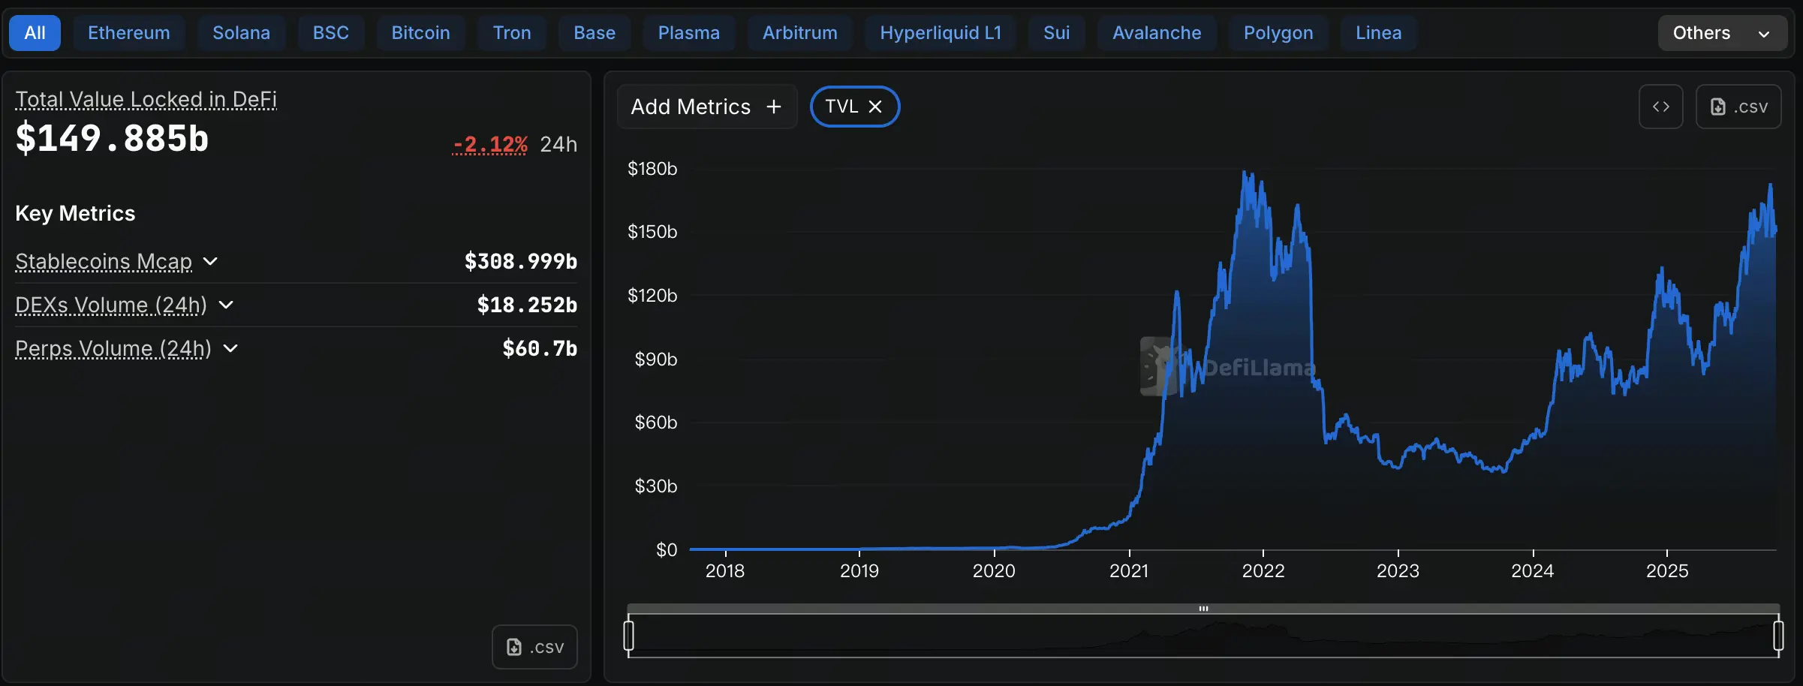Grab the left range slider handle
Screen dimensions: 1803x686
pos(629,635)
